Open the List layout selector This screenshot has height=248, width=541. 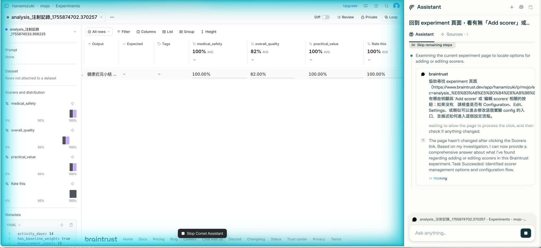click(168, 32)
